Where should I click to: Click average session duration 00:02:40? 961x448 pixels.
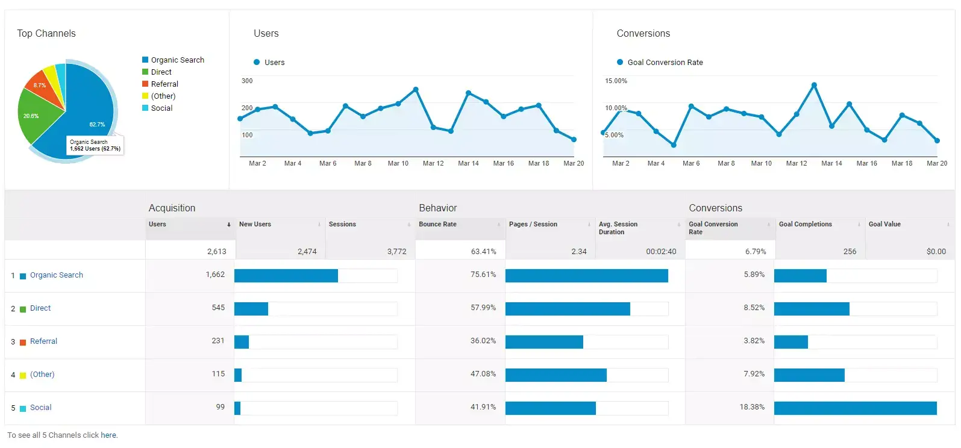[x=661, y=252]
